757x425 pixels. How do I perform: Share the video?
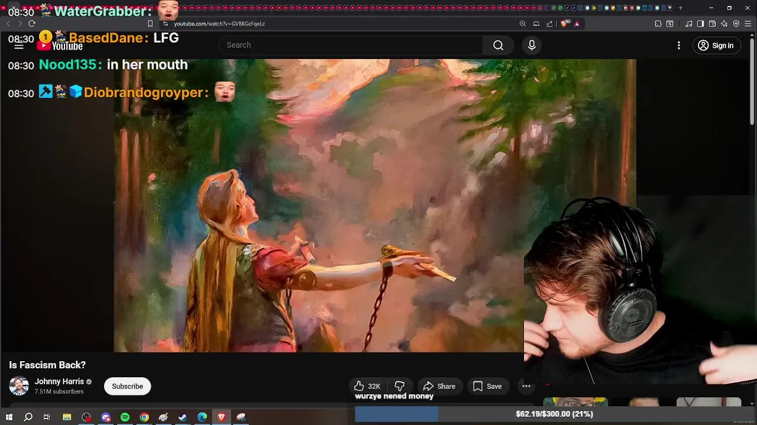pyautogui.click(x=439, y=387)
